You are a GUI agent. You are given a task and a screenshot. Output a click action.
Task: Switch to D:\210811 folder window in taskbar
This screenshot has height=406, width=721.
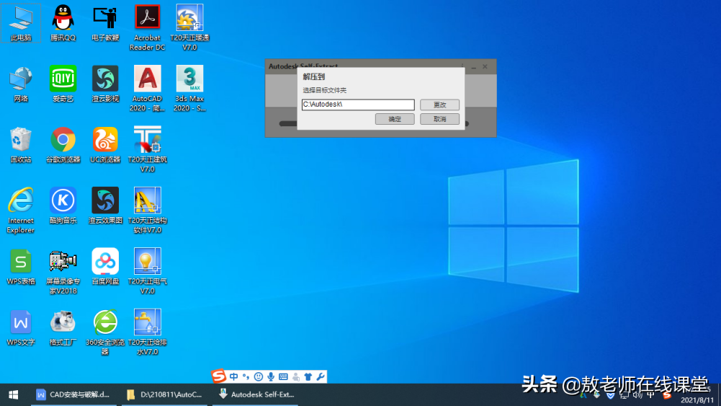164,394
